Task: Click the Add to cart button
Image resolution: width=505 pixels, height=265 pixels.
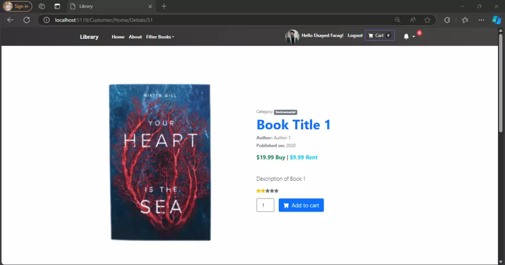Action: click(x=301, y=205)
